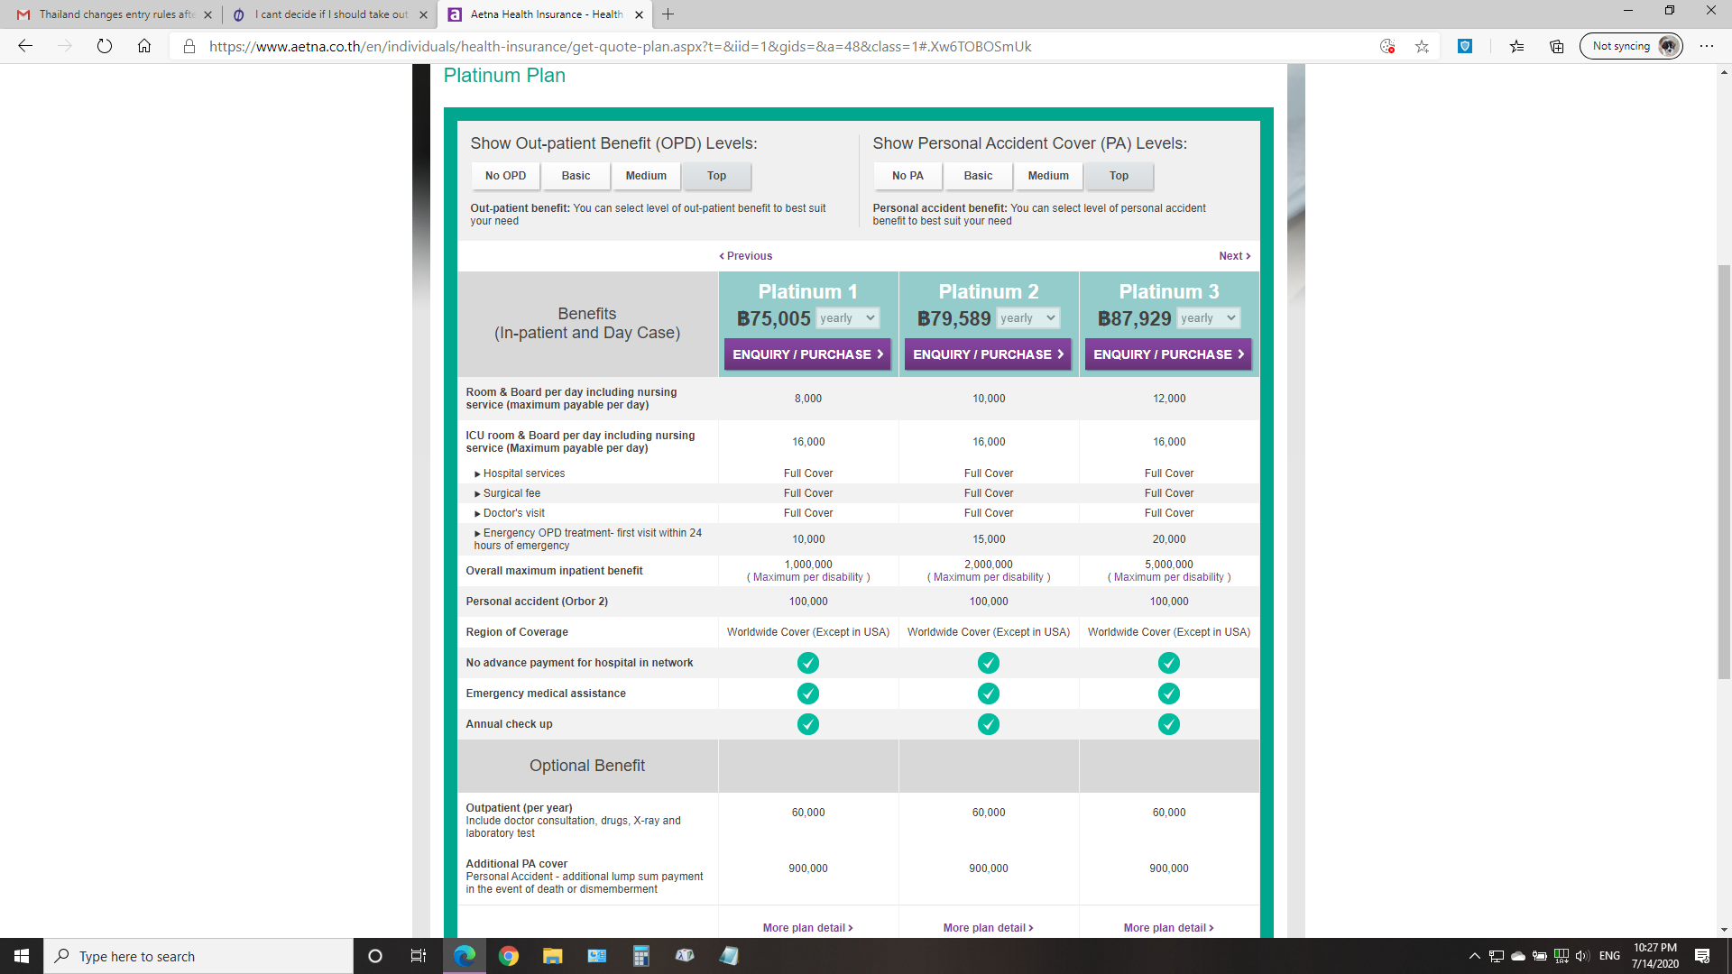Open Calculator app from taskbar
Screen dimensions: 1732x974
pos(640,956)
